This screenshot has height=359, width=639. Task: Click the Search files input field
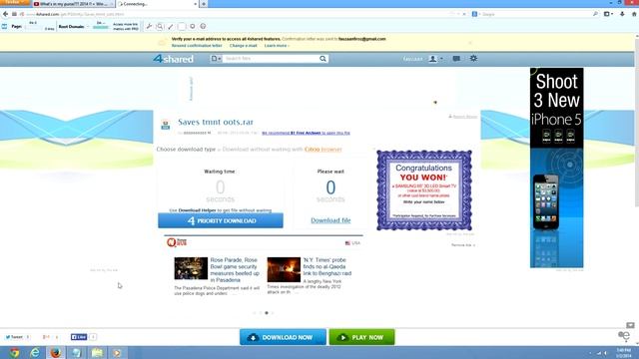pos(271,59)
